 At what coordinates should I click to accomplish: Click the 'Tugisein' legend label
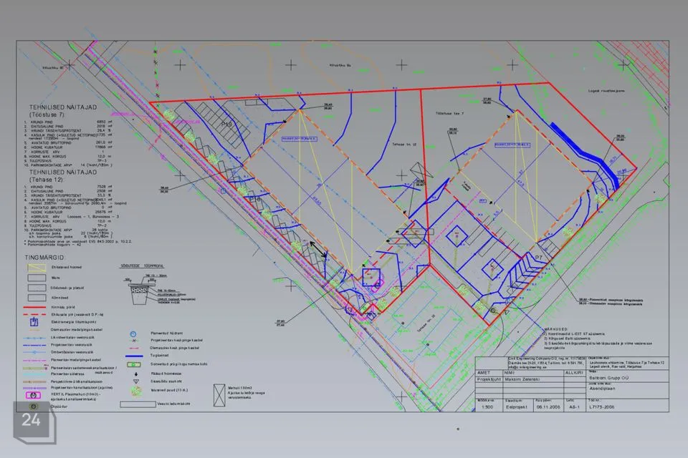[x=159, y=356]
